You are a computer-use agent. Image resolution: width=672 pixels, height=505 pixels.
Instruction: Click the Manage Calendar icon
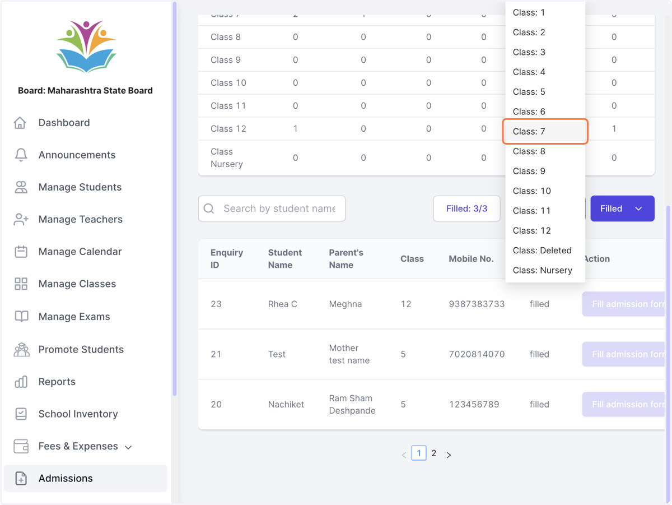21,252
